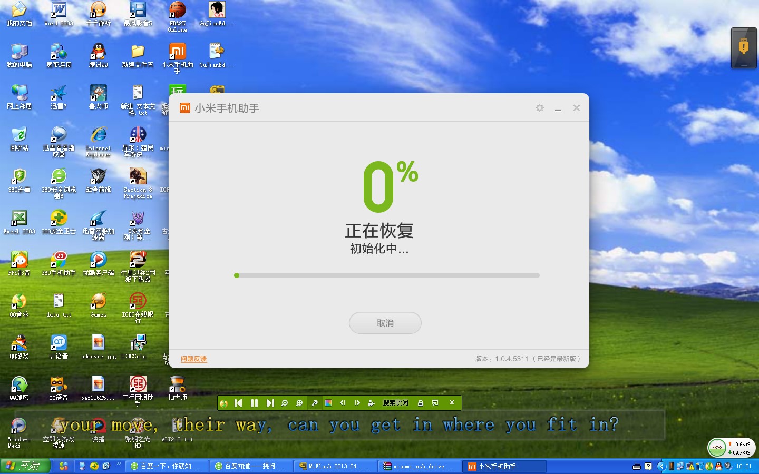
Task: Open the Mi Assistant settings gear
Action: point(539,107)
